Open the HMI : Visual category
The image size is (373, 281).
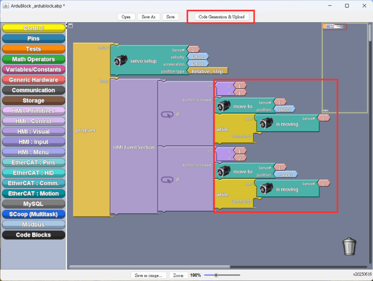coord(33,132)
